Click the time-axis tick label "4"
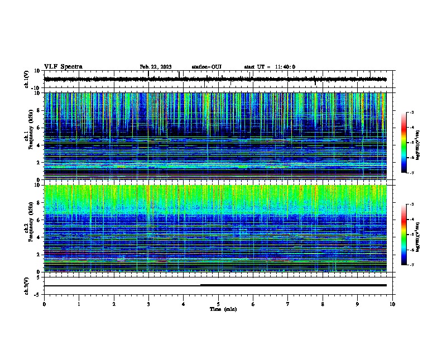The height and width of the screenshot is (341, 442). (x=184, y=304)
